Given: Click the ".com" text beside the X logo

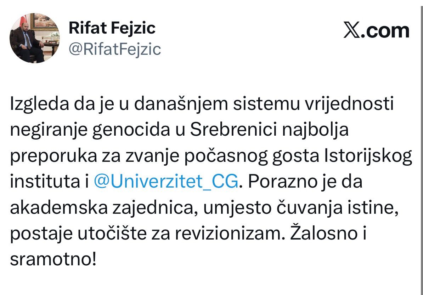Looking at the screenshot, I should coord(388,31).
